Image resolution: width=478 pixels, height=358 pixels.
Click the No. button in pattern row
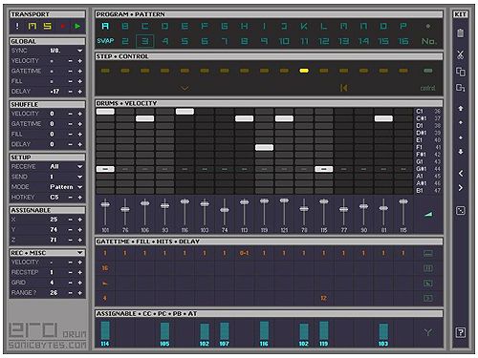[428, 41]
